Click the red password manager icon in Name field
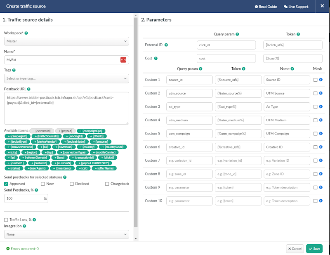 pos(123,60)
